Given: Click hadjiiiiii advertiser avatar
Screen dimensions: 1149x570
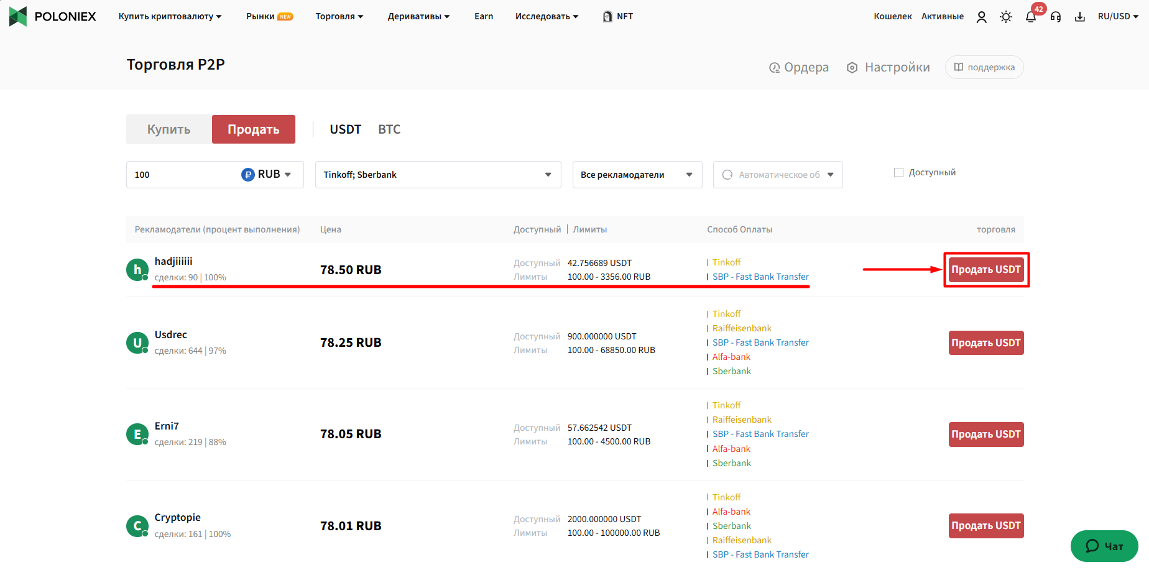Looking at the screenshot, I should [137, 270].
